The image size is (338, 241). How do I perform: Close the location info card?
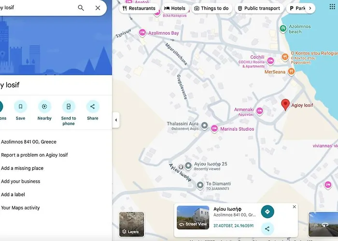(294, 207)
